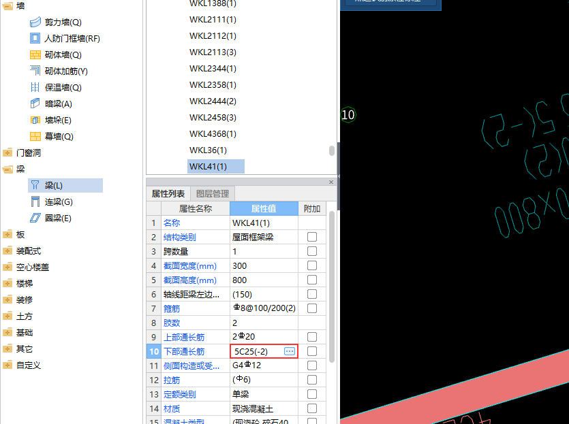Select the 保温墙(Q) insulation wall icon
Viewport: 569px width, 424px height.
[x=35, y=87]
